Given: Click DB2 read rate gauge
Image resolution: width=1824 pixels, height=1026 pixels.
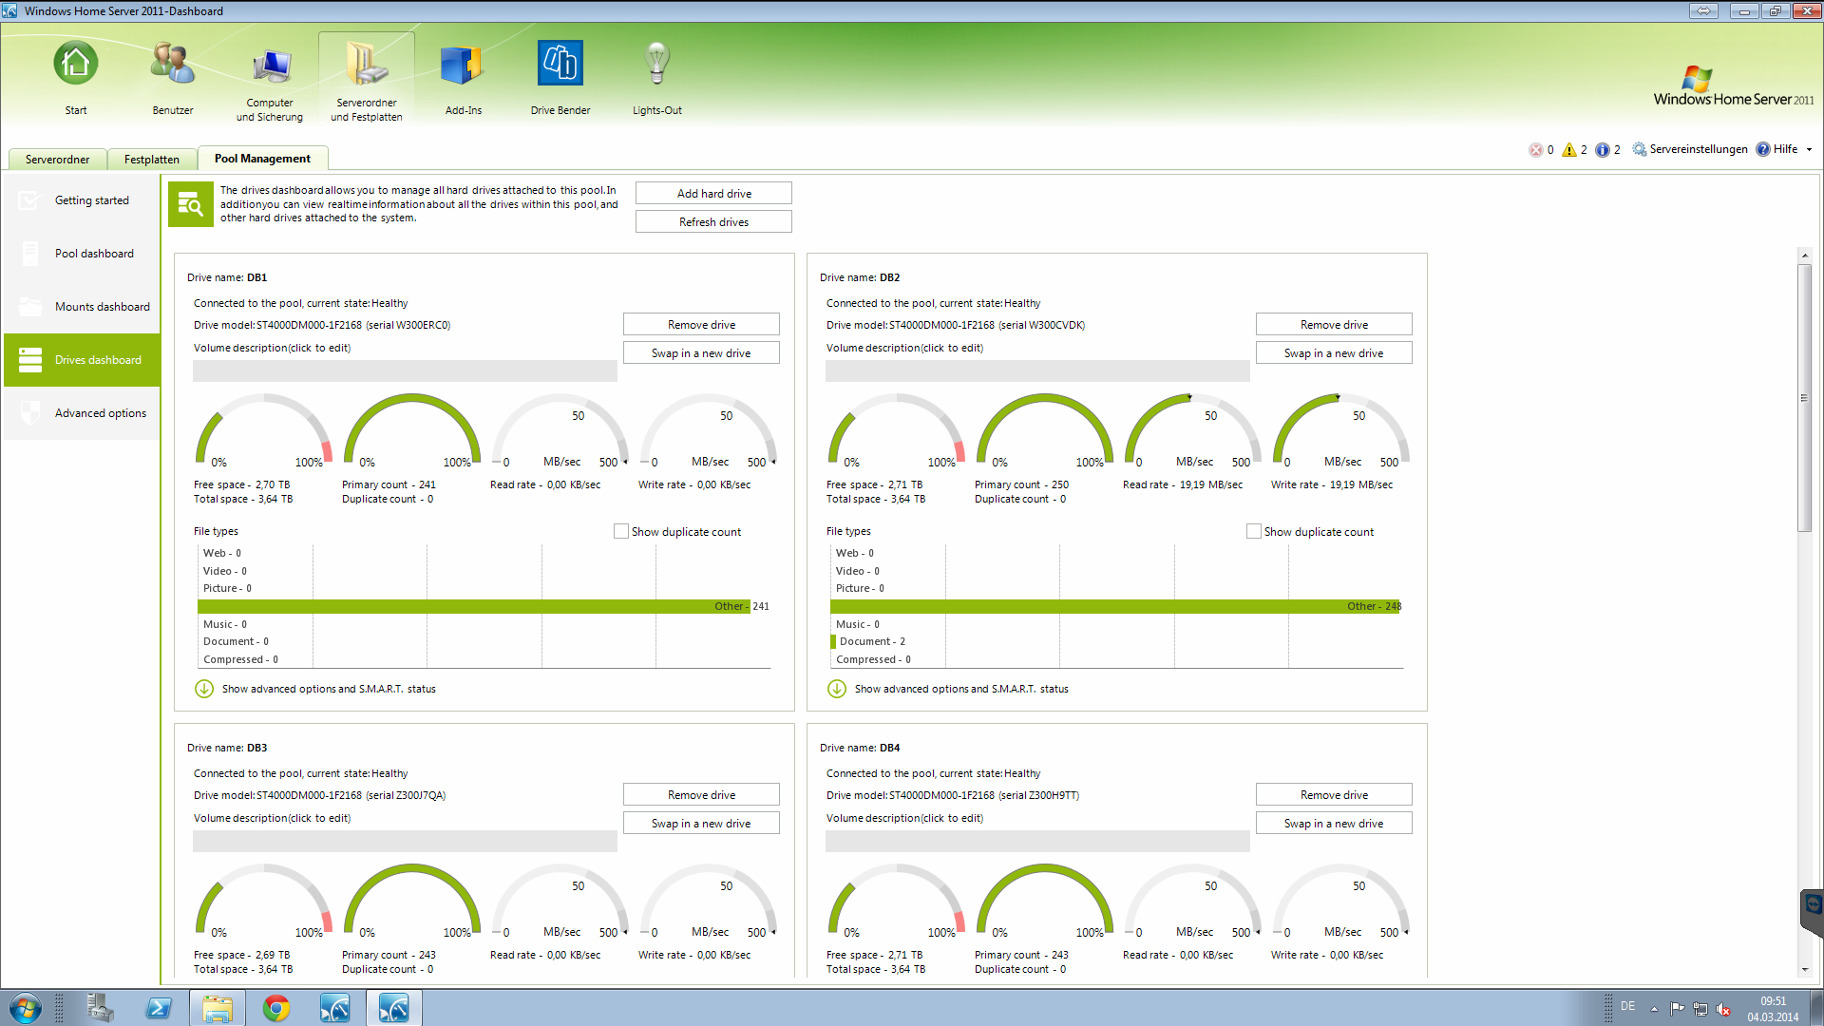Looking at the screenshot, I should [x=1193, y=430].
